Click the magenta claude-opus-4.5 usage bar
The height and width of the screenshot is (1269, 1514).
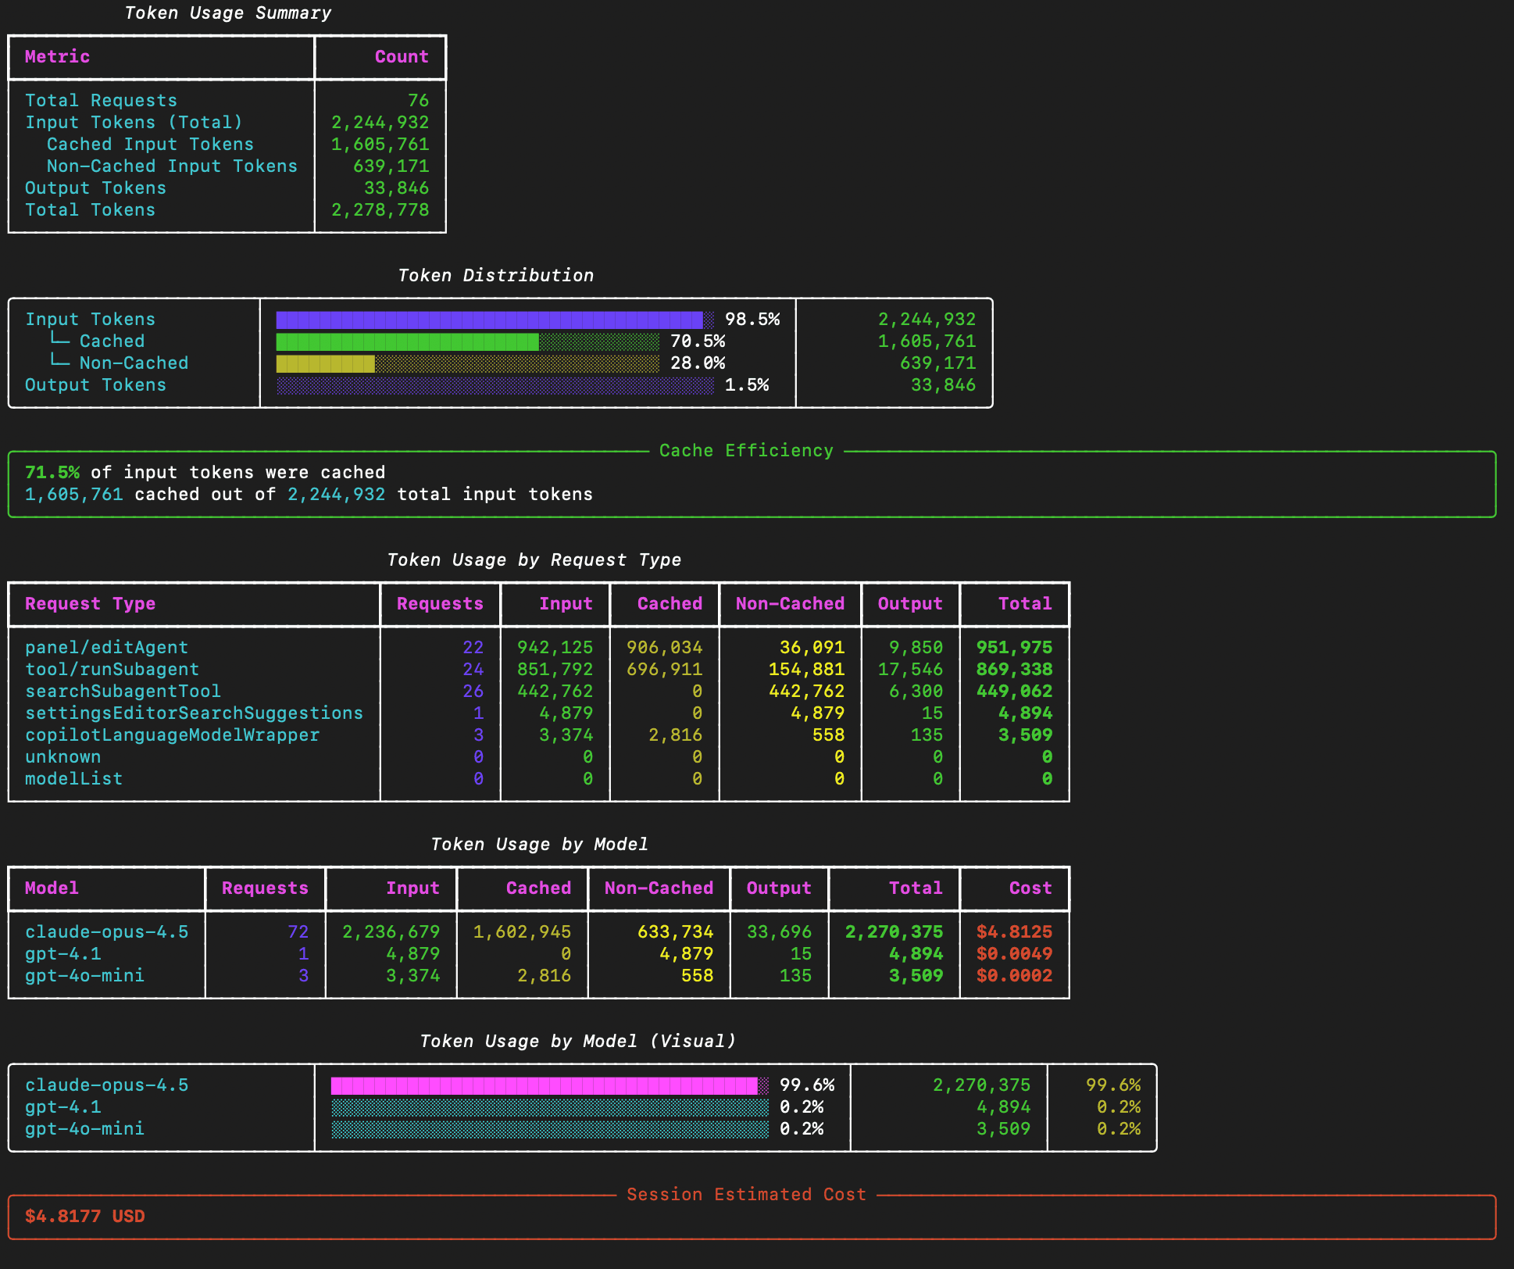click(544, 1085)
